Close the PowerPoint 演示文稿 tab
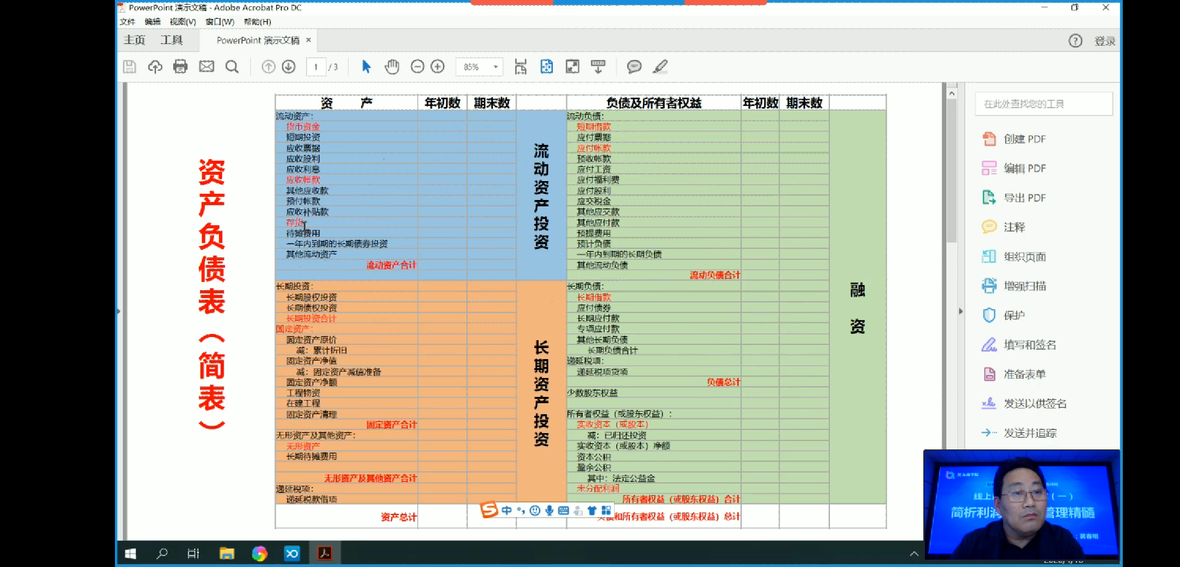The image size is (1180, 567). point(309,40)
